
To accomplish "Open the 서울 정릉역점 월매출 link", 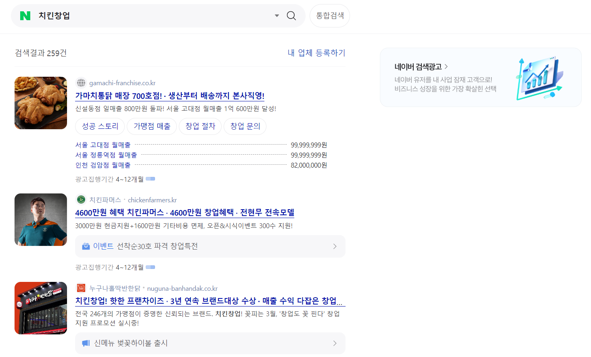I will point(106,155).
